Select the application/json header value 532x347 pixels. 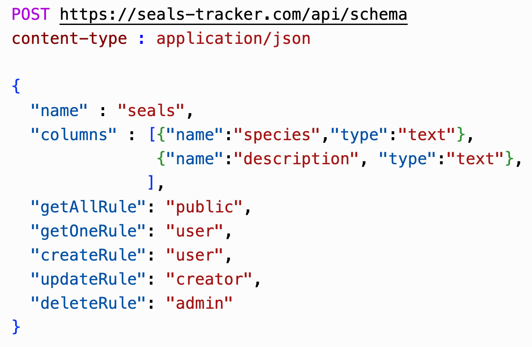[x=233, y=39]
